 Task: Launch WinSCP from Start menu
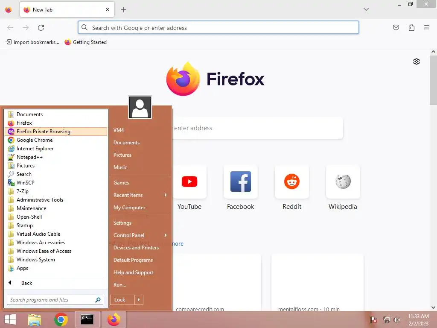click(56, 183)
